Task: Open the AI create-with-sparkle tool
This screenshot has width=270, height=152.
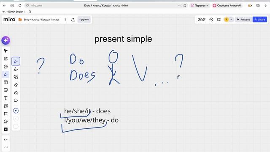Action: click(x=5, y=59)
